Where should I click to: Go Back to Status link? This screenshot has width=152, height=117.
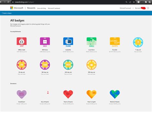pos(7,13)
